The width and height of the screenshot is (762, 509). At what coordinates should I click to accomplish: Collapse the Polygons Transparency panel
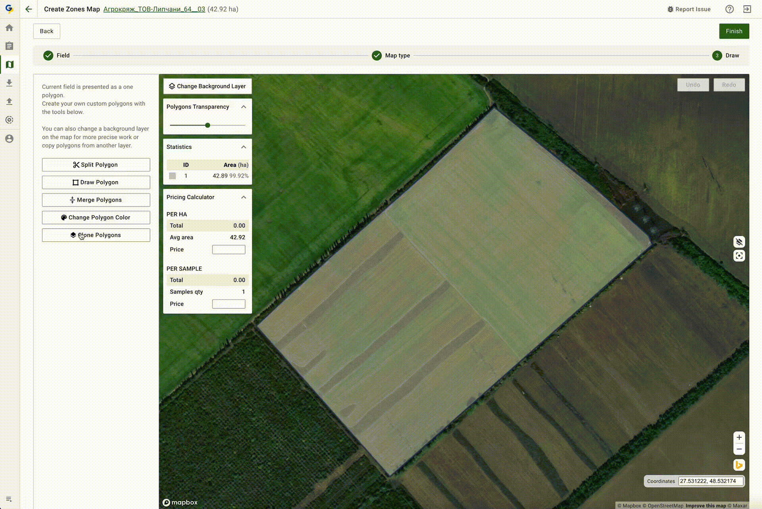pyautogui.click(x=244, y=107)
